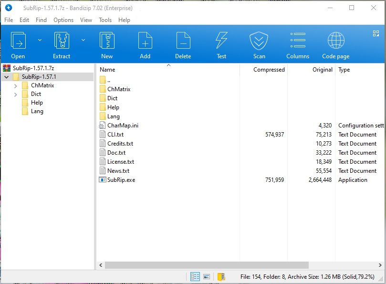Select ChMatrix folder in tree pane
The width and height of the screenshot is (386, 284).
(42, 85)
